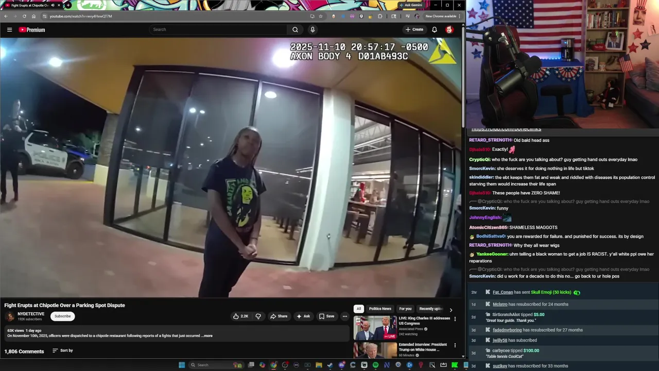This screenshot has width=659, height=371.
Task: Open the Windows Start menu
Action: coord(182,365)
